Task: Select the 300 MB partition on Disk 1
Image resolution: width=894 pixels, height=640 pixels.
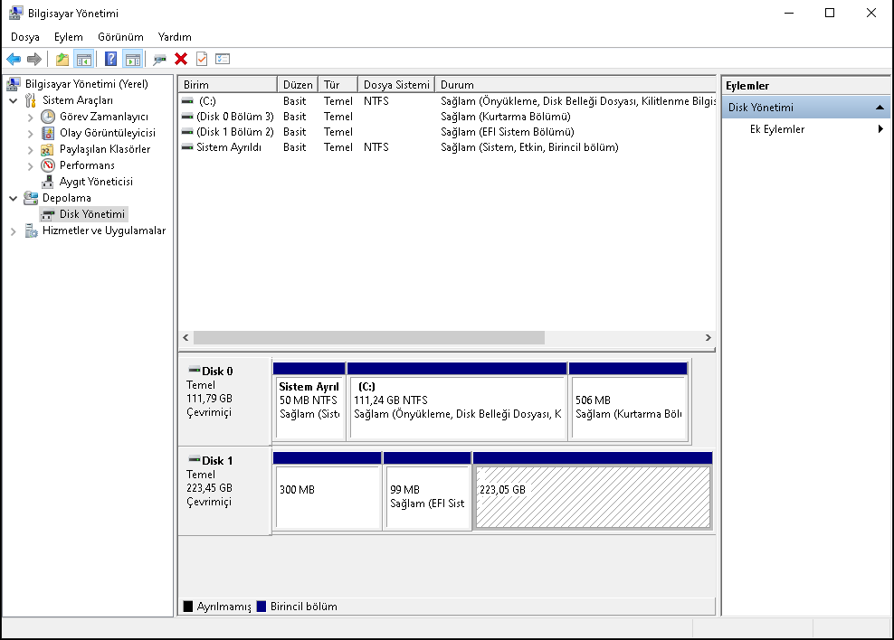Action: pyautogui.click(x=328, y=491)
